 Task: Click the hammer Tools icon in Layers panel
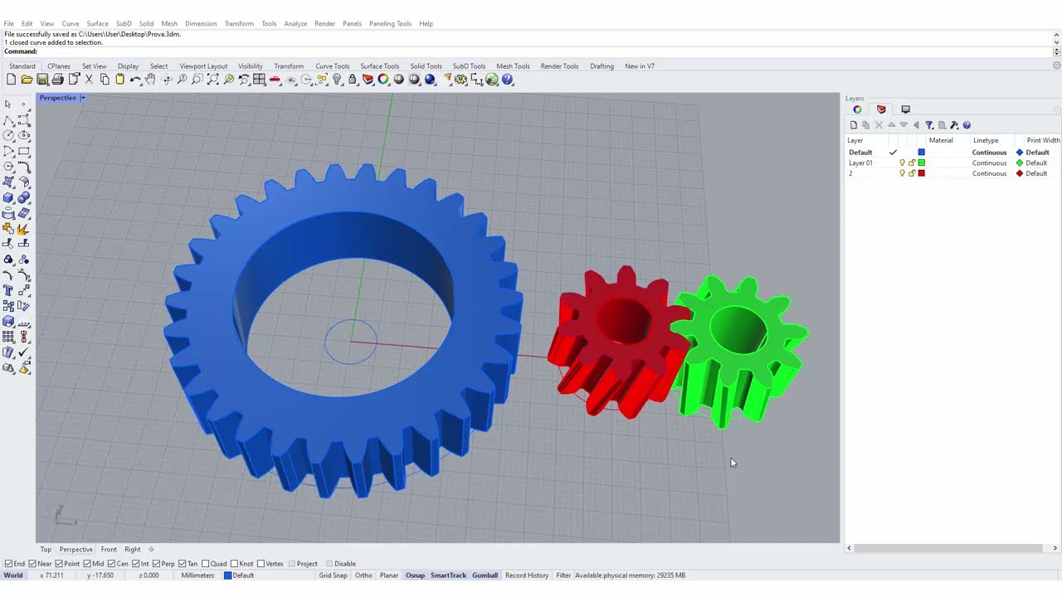(x=954, y=125)
